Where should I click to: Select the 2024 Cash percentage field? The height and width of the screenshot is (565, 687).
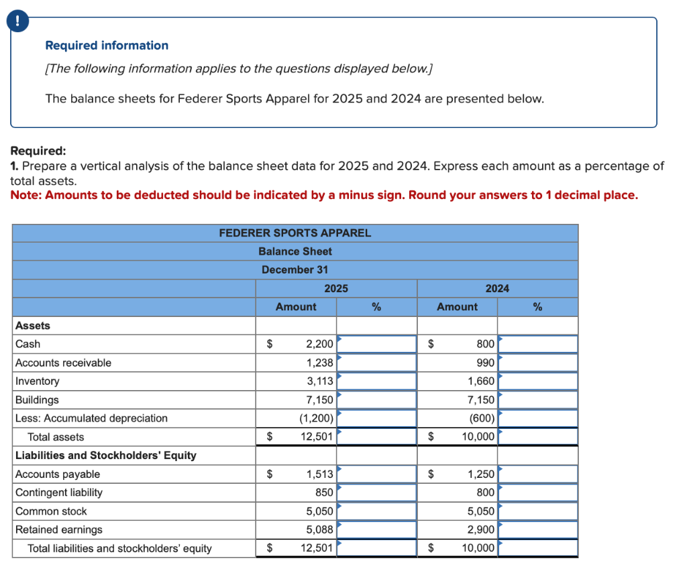tap(537, 344)
